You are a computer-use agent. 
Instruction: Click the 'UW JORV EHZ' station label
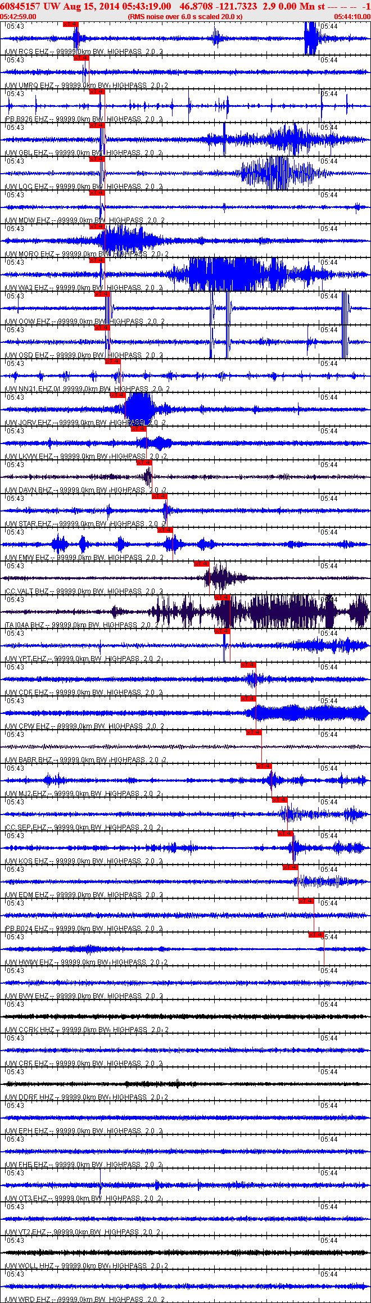pos(28,423)
